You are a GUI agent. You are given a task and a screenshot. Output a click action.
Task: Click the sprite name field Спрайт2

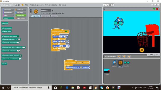[46, 10]
